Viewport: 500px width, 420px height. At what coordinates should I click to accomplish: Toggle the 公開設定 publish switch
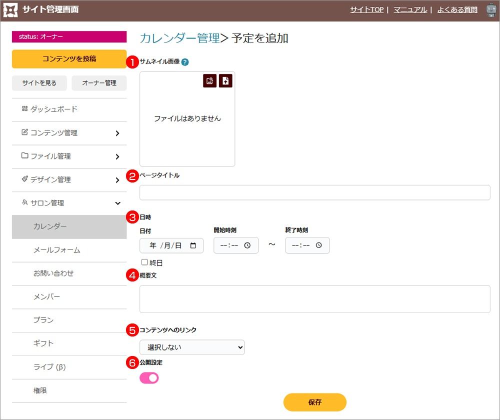click(x=149, y=378)
